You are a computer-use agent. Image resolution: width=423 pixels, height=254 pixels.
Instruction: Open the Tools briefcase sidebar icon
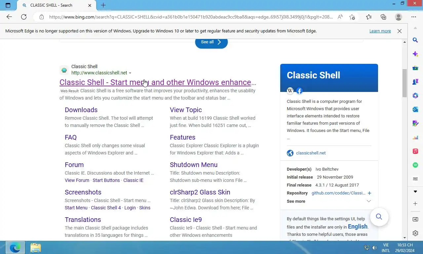point(415,68)
